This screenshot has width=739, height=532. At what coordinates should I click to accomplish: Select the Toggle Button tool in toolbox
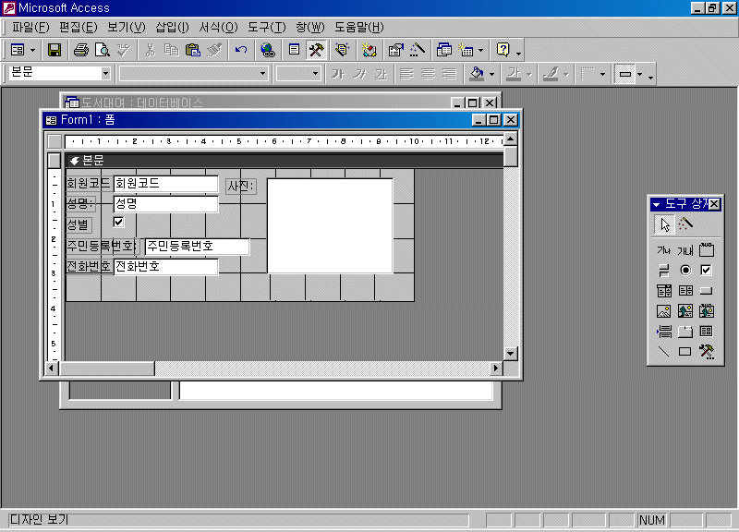pos(664,270)
